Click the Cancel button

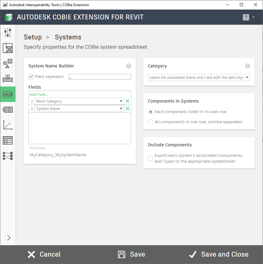coord(44,254)
